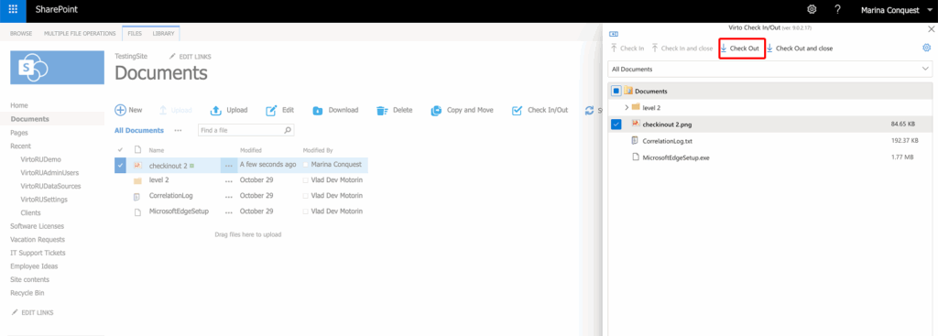
Task: Open the TestingSite breadcrumb link
Action: tap(131, 56)
